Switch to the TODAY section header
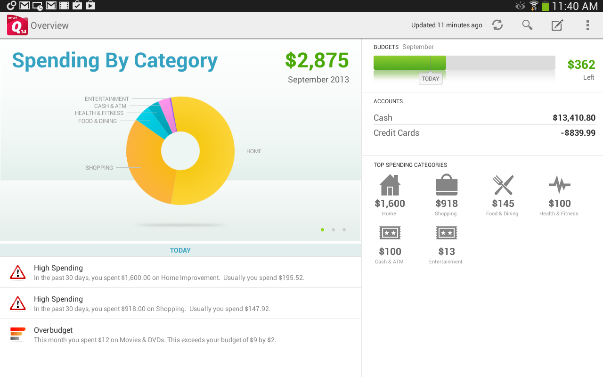603x377 pixels. (180, 250)
